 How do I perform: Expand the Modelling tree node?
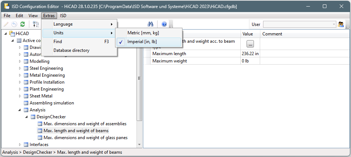coord(20,61)
